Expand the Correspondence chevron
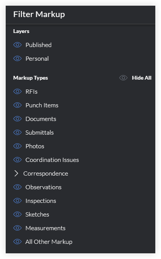The height and width of the screenshot is (259, 161). 16,173
